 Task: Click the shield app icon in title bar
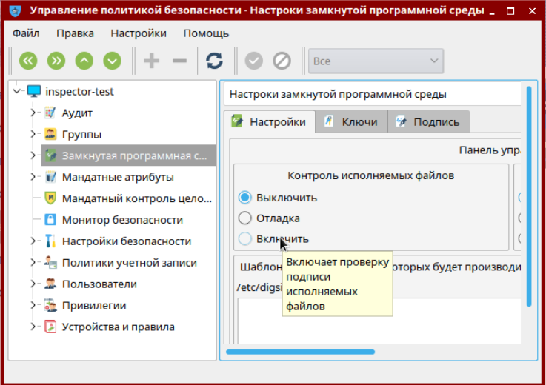pos(15,11)
